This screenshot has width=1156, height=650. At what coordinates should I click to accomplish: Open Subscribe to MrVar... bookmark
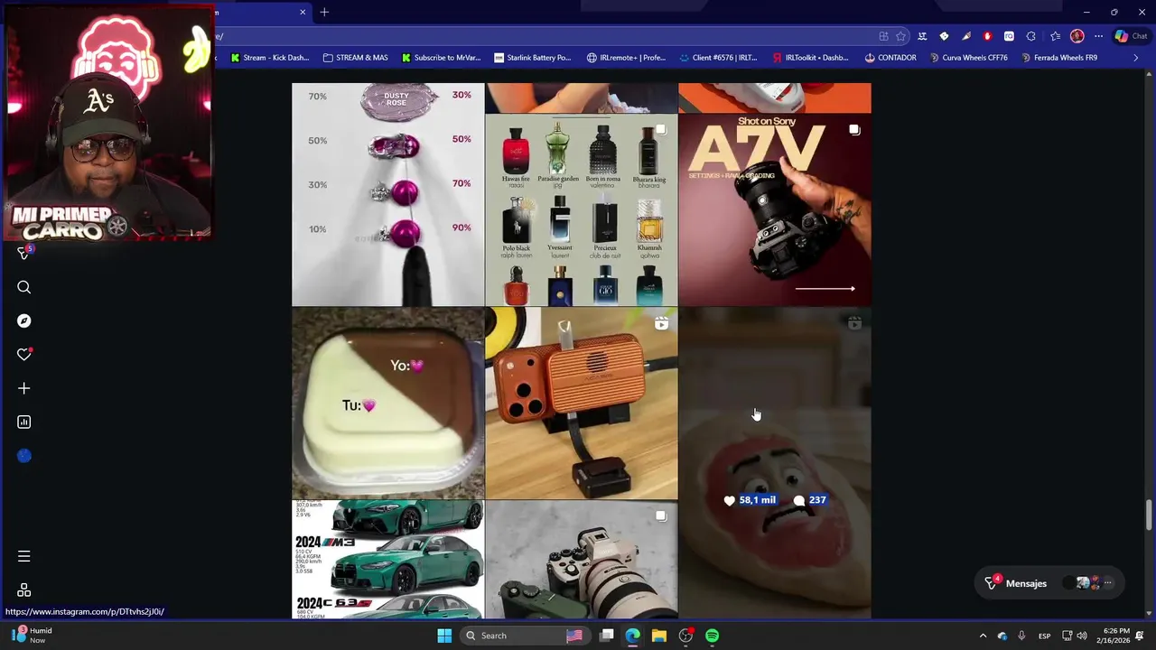coord(441,58)
